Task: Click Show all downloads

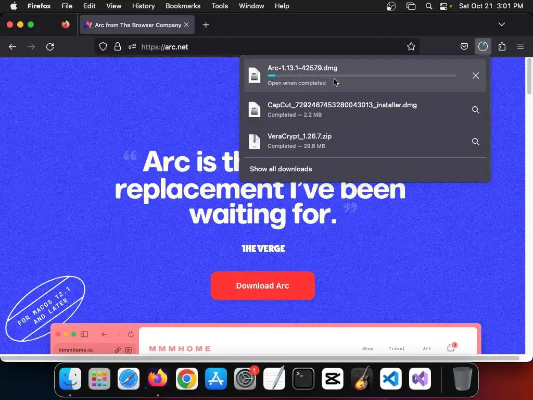Action: 281,169
